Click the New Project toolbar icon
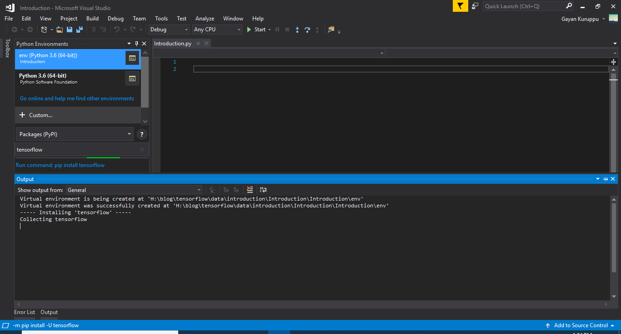This screenshot has width=621, height=334. click(x=44, y=29)
